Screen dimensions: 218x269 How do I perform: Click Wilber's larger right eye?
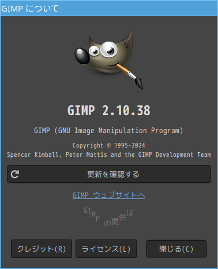[x=109, y=49]
